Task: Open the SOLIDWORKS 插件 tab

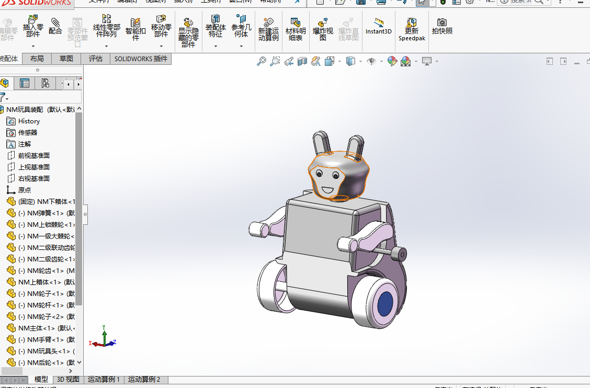Action: pos(141,59)
